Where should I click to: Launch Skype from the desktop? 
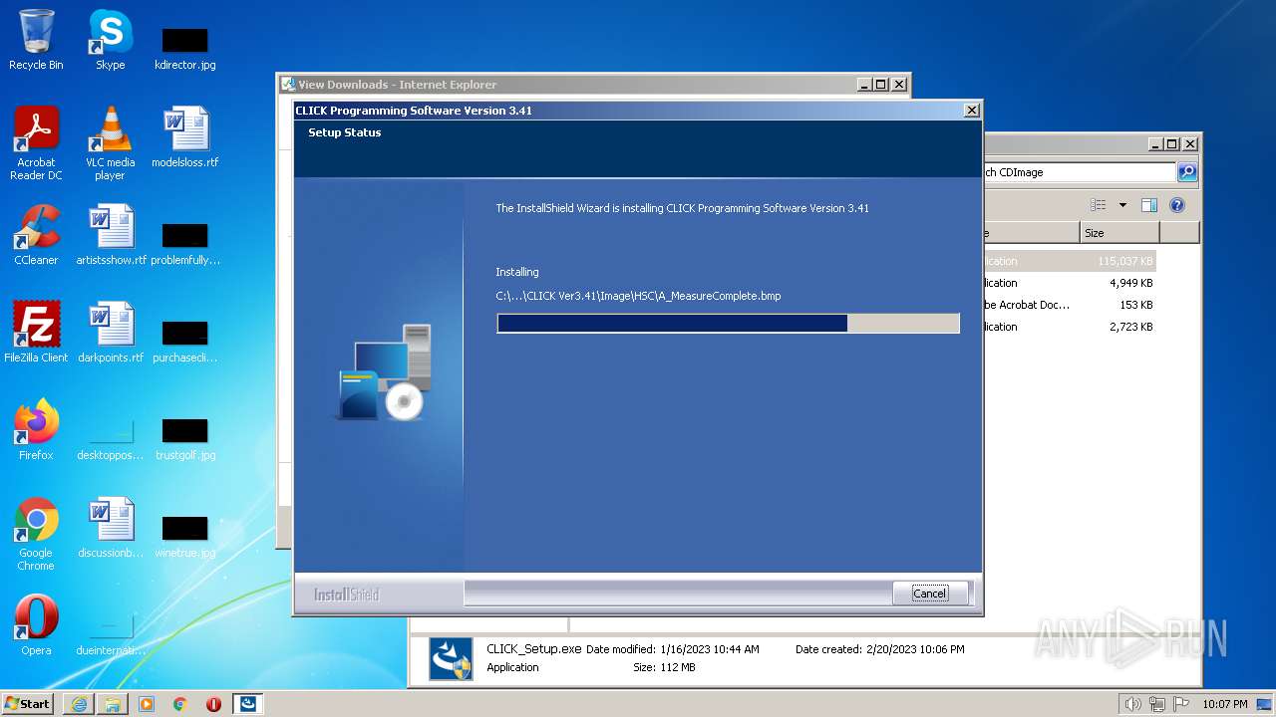(110, 40)
